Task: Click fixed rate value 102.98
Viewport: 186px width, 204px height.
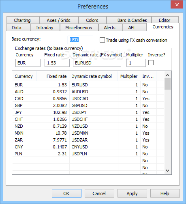Action: point(60,112)
